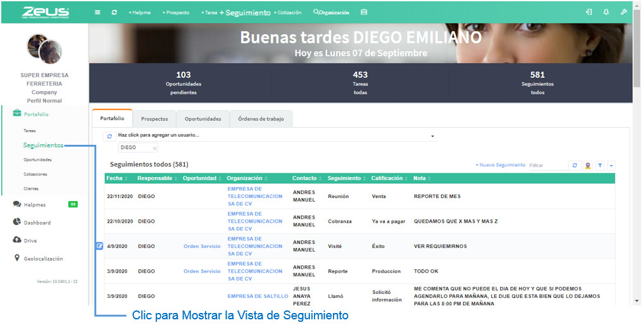Open the calendar icon in top bar
The image size is (643, 325).
364,12
